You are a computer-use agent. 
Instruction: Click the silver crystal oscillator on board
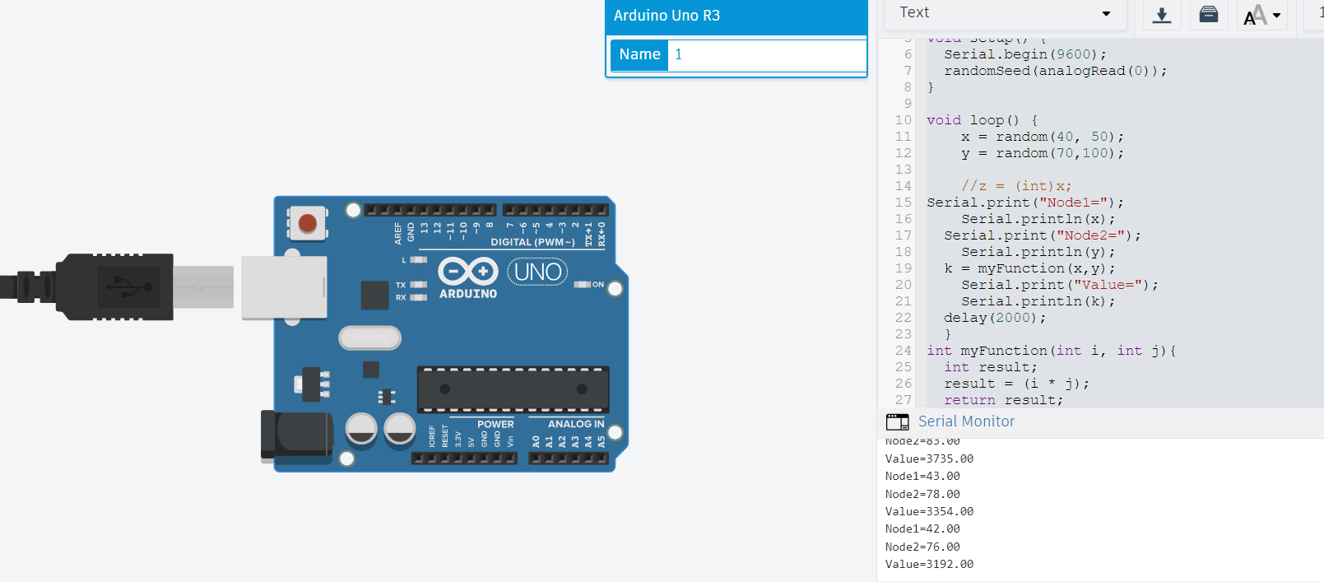(369, 338)
